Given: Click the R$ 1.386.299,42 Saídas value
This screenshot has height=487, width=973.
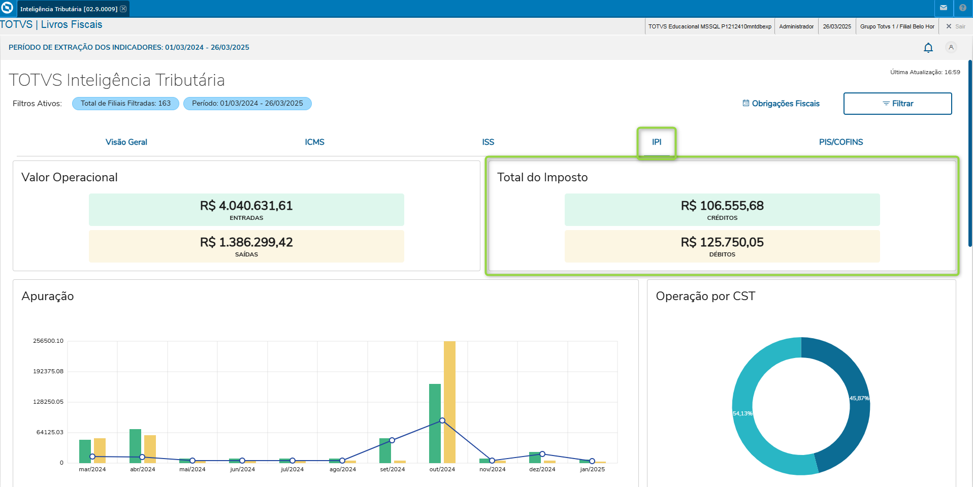Looking at the screenshot, I should coord(246,246).
